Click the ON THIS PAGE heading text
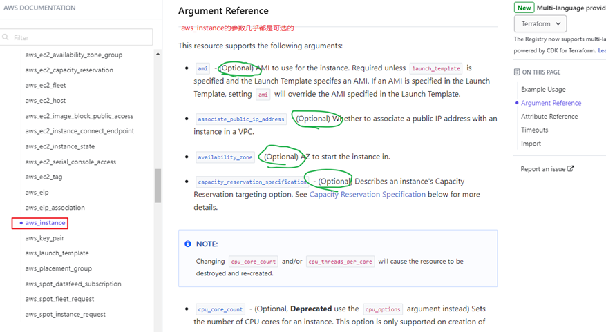The height and width of the screenshot is (332, 606). coord(541,72)
